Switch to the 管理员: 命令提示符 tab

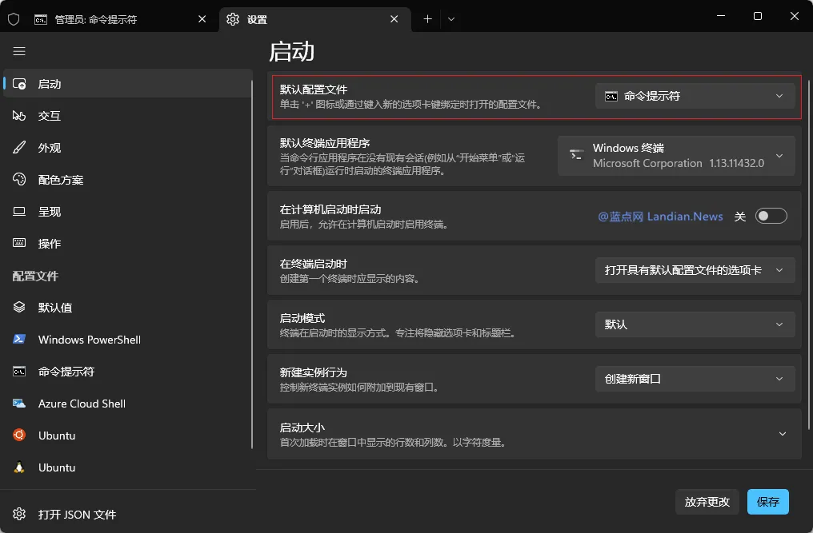coord(104,18)
